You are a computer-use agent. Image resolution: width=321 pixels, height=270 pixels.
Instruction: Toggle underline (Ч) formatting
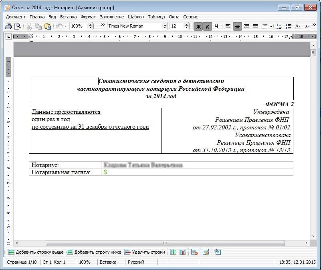click(216, 26)
